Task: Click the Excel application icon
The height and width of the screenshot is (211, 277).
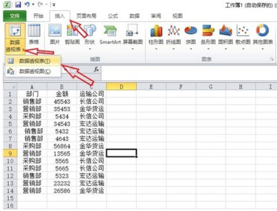Action: [x=7, y=4]
